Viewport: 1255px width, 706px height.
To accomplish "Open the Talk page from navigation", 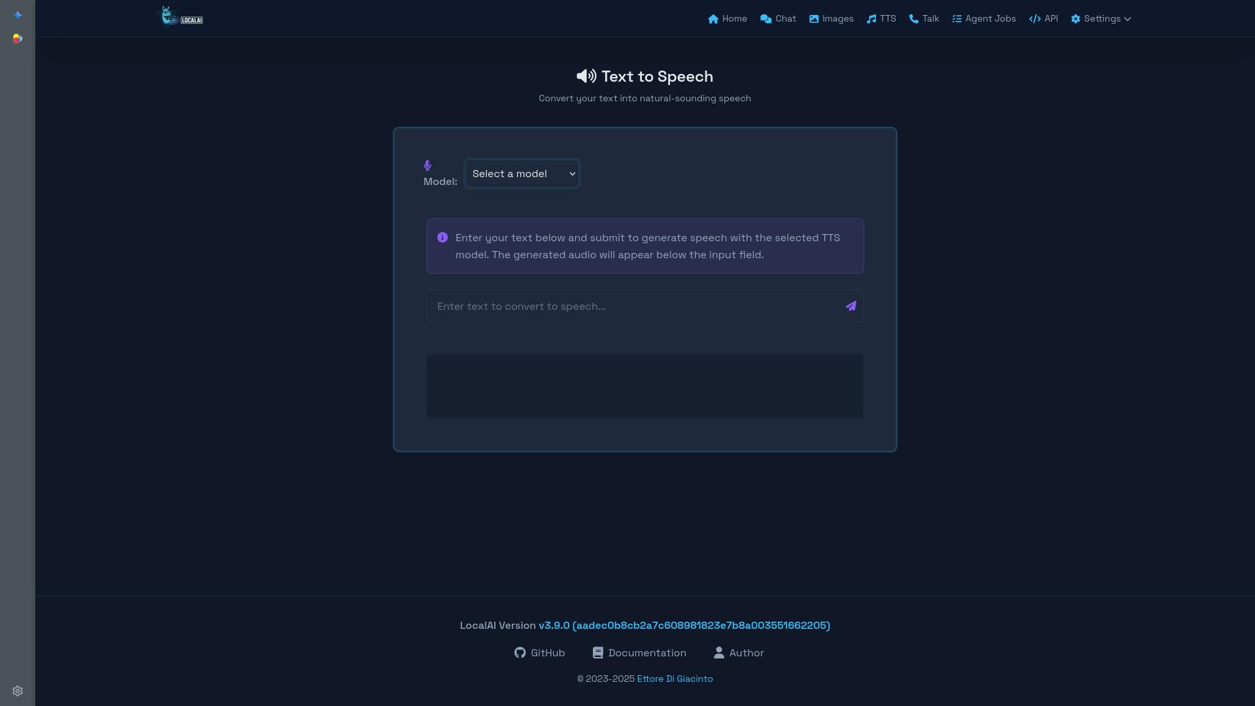I will point(924,19).
